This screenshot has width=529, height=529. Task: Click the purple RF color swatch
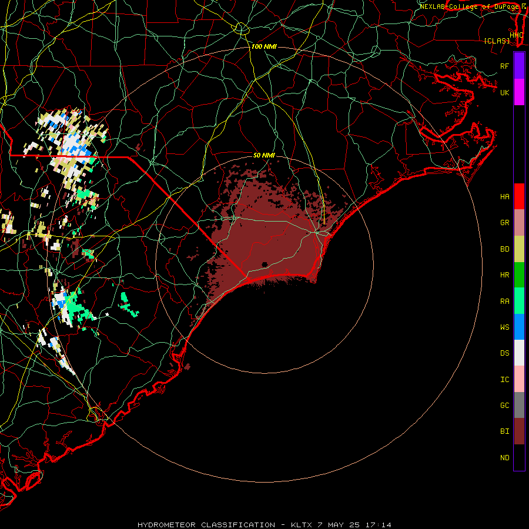(x=519, y=65)
